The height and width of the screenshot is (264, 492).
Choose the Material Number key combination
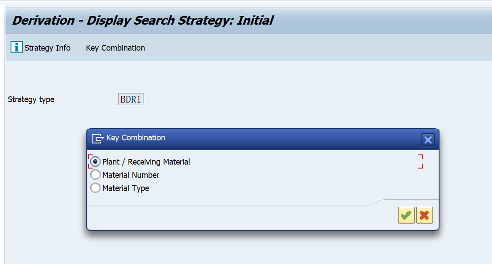(x=95, y=175)
